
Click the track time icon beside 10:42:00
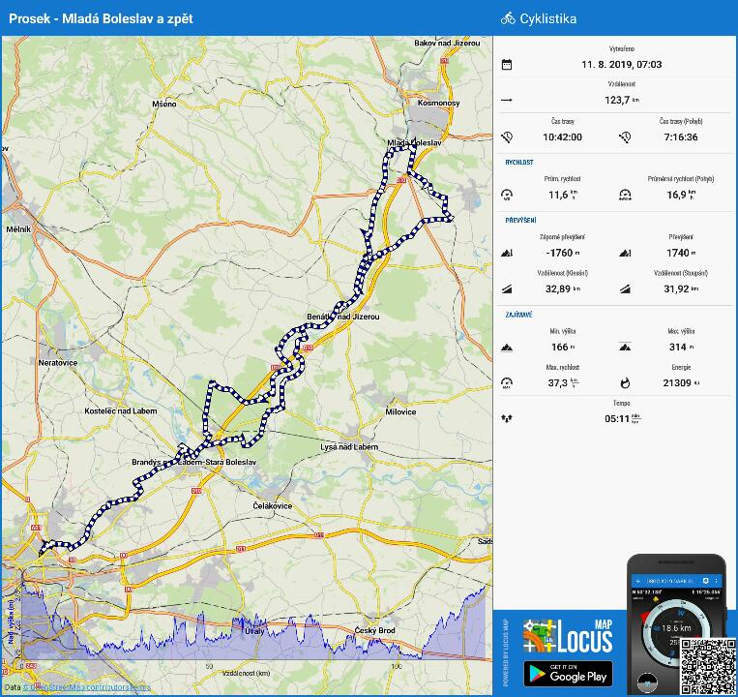point(507,137)
